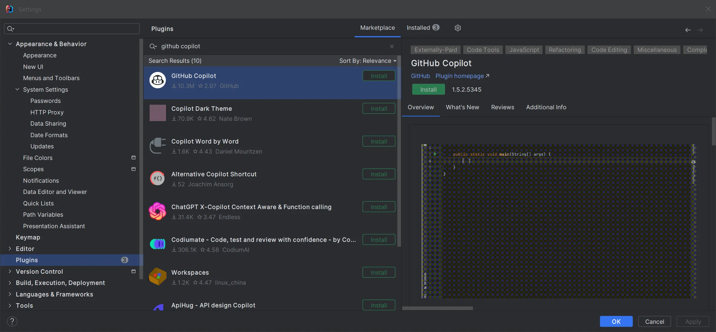Expand the Editor section
This screenshot has width=716, height=332.
click(x=10, y=249)
